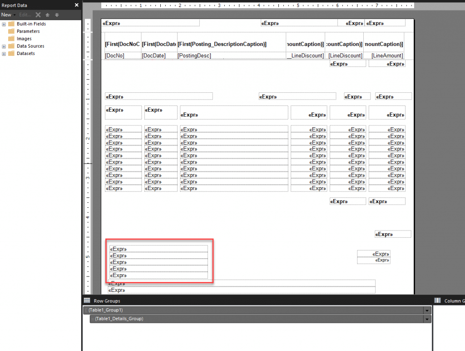Click the move up arrow icon
Screen dimensions: 465x351
pos(47,15)
